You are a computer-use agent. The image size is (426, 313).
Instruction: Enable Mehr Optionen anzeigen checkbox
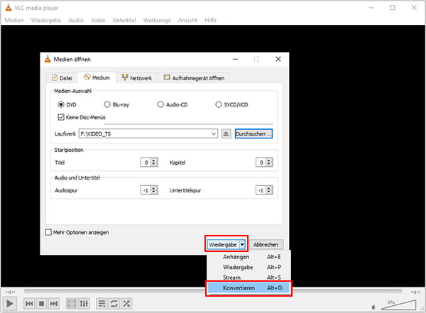(x=48, y=232)
